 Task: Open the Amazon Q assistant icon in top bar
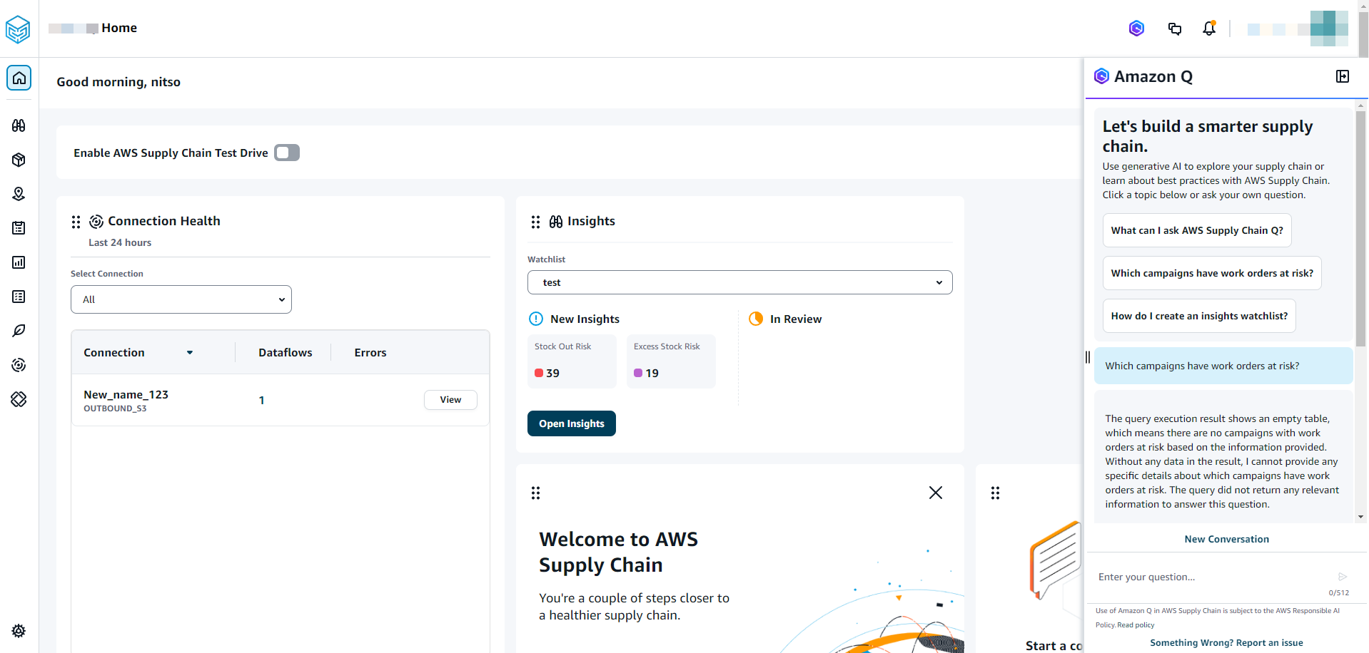[1136, 29]
